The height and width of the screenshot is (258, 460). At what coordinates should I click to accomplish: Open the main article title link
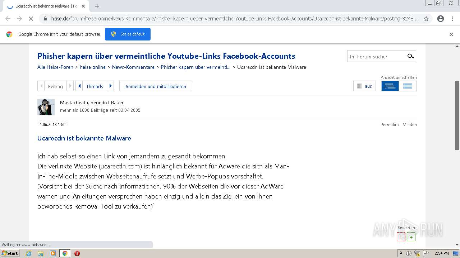(x=166, y=56)
